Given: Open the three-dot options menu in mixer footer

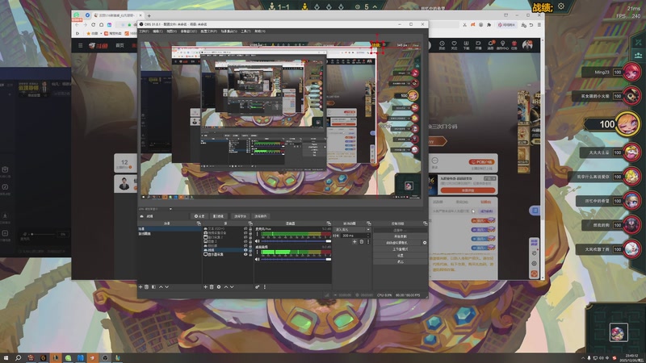Looking at the screenshot, I should (x=265, y=287).
